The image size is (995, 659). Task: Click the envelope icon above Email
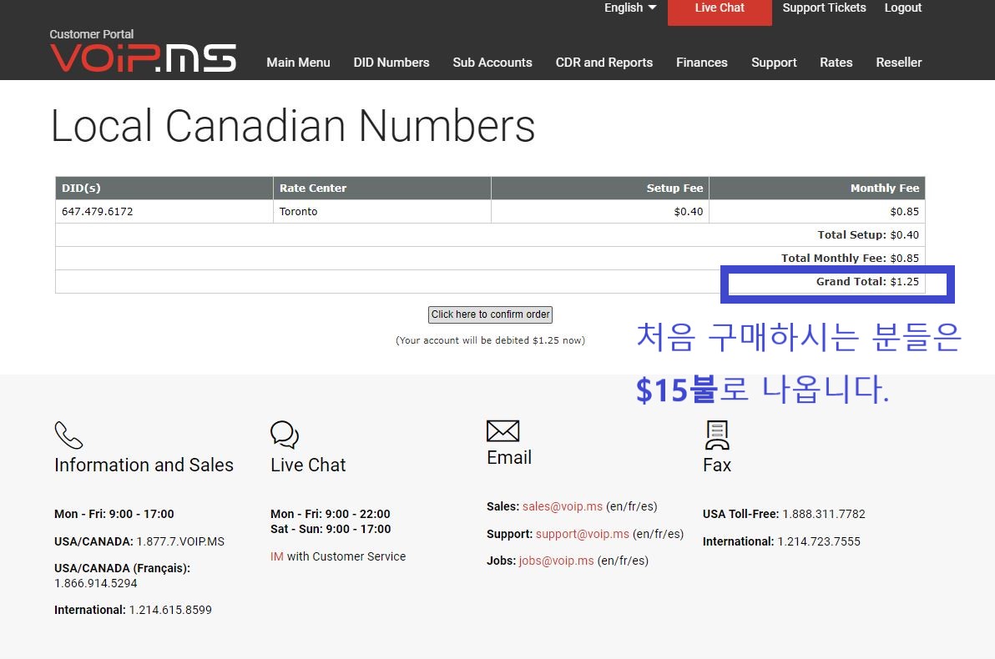[x=503, y=430]
